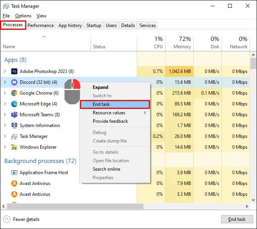Click the horizontal scrollbar right arrow
The image size is (257, 229).
point(247,206)
